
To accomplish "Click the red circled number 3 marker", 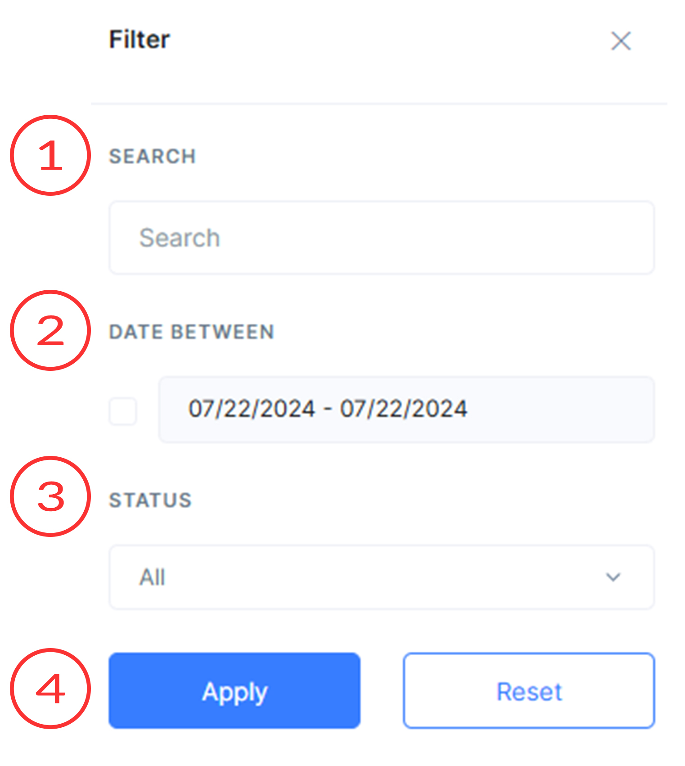I will tap(50, 496).
